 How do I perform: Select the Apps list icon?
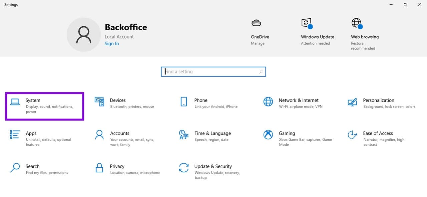[15, 134]
